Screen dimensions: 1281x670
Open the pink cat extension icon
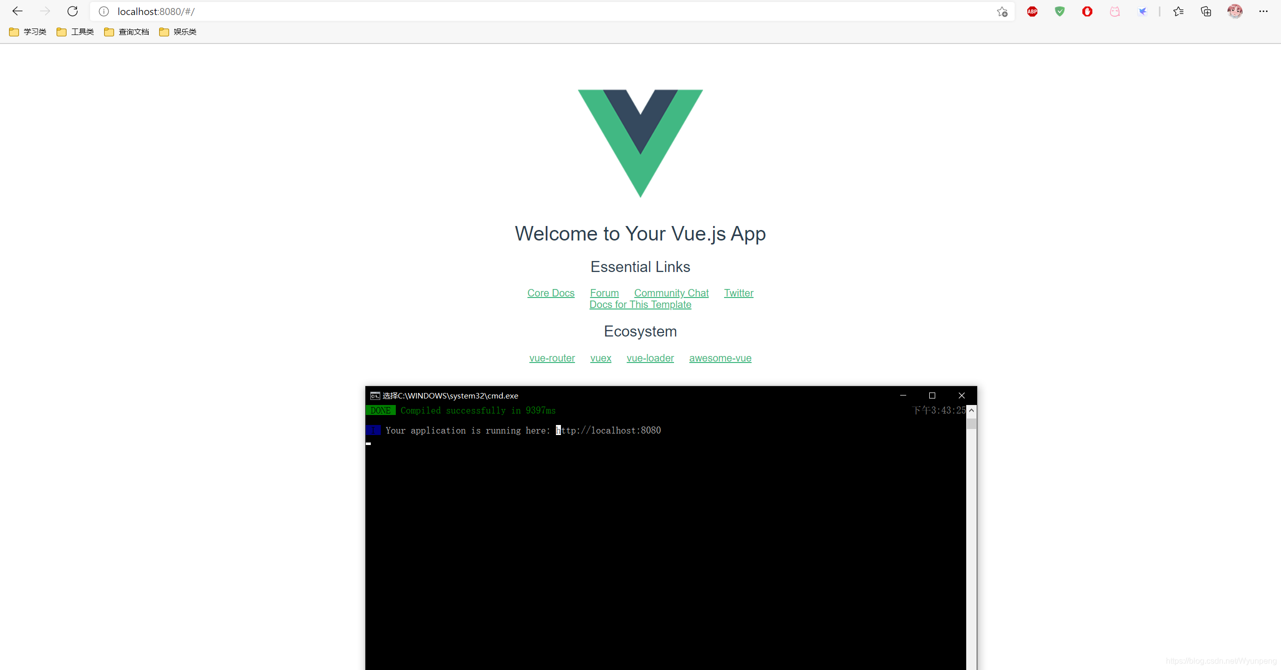[x=1115, y=11]
